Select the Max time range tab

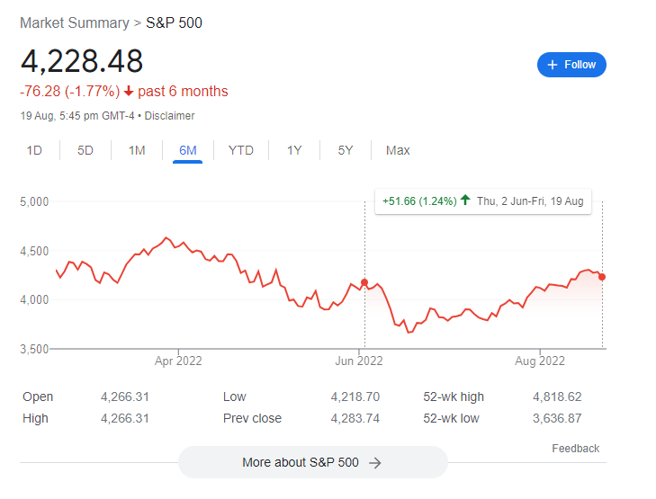click(398, 150)
